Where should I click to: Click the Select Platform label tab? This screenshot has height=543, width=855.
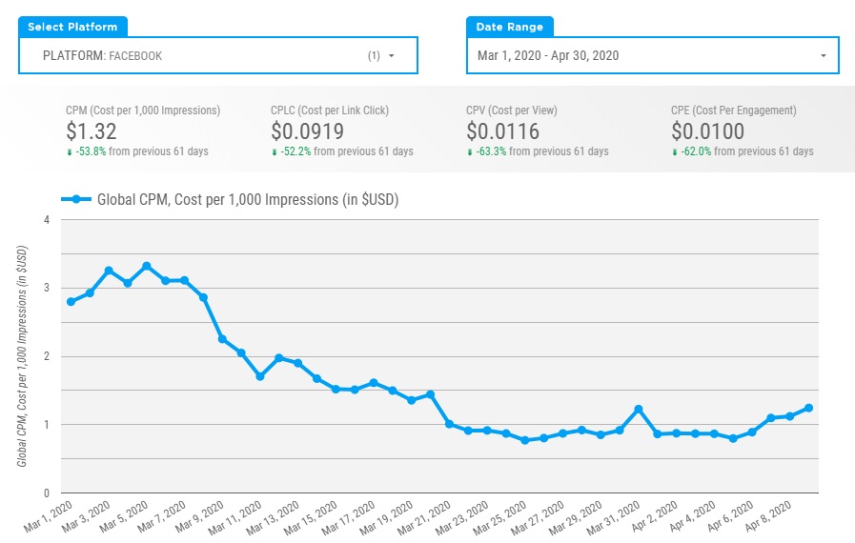point(72,27)
